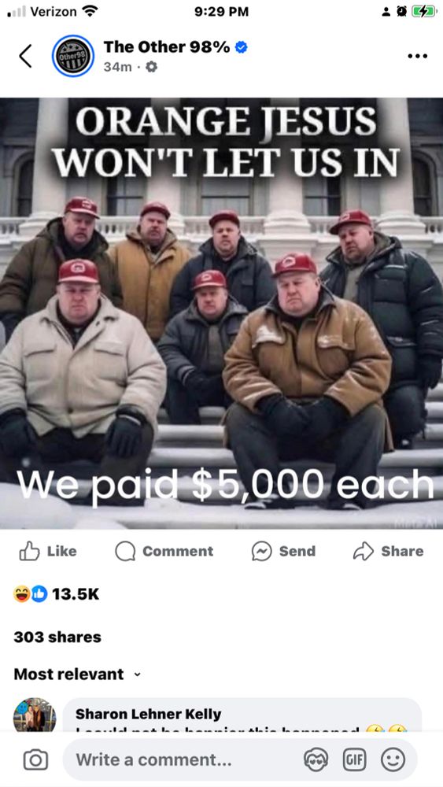Screen dimensions: 443x787
Task: Like the post with thumbs-up button
Action: [x=48, y=551]
